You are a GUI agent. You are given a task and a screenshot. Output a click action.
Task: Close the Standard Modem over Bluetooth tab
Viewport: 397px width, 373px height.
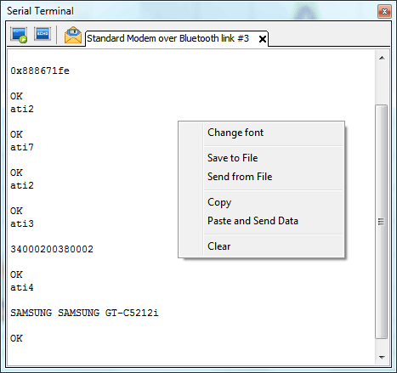pos(263,39)
